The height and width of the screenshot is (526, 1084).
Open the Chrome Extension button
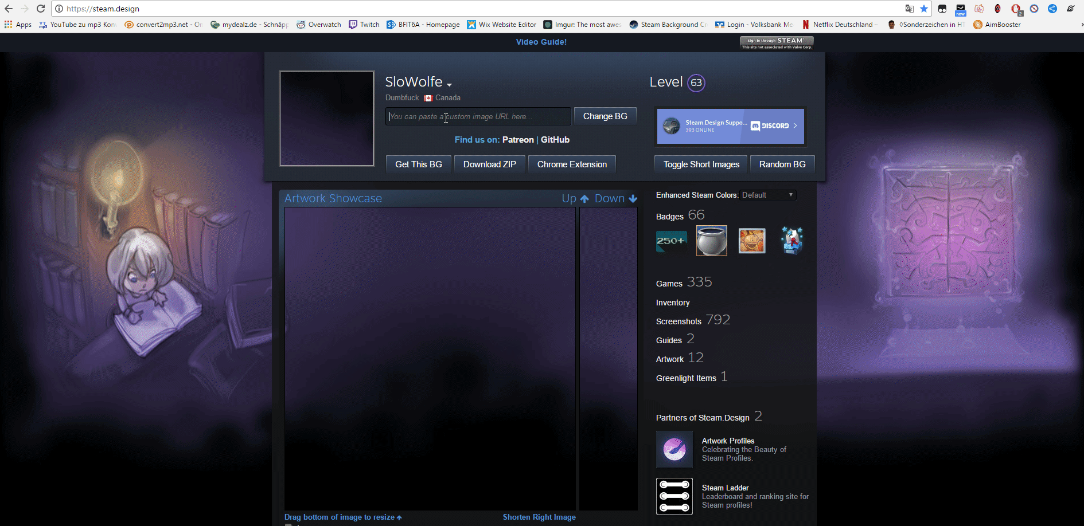pyautogui.click(x=572, y=164)
